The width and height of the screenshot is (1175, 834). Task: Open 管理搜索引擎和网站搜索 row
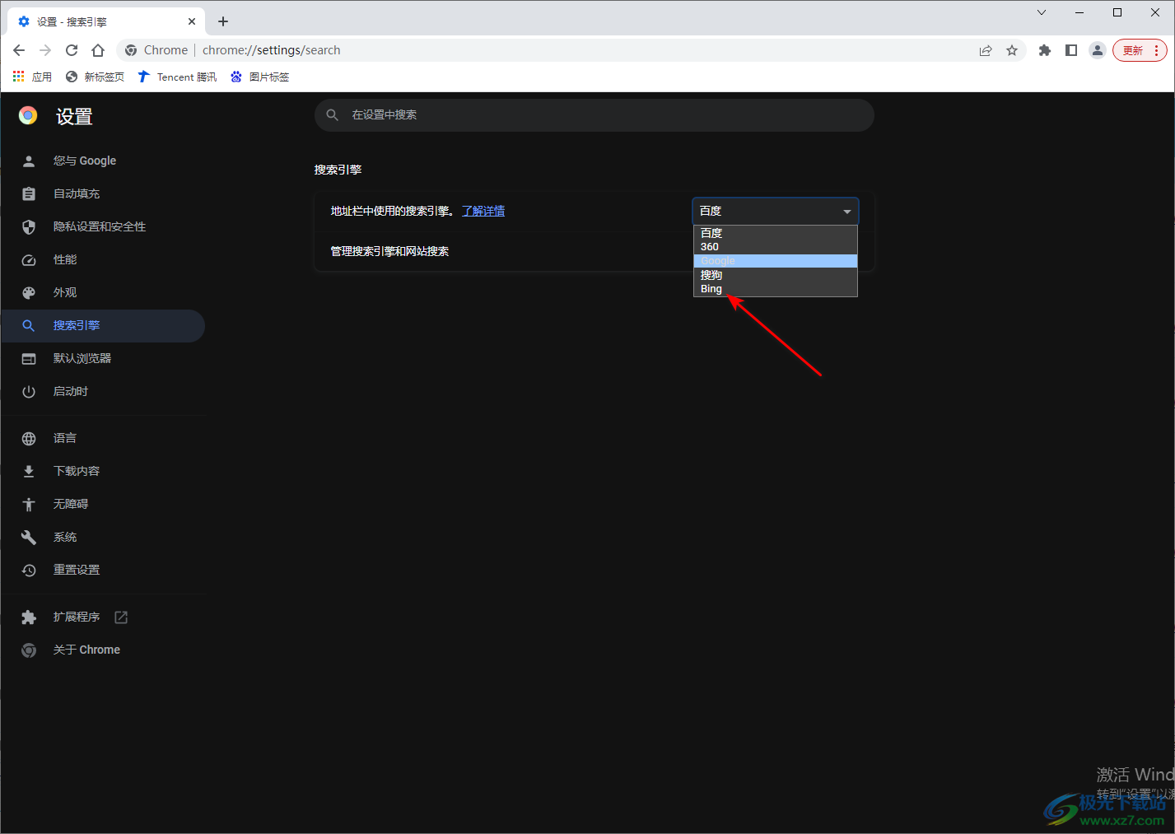pyautogui.click(x=594, y=251)
